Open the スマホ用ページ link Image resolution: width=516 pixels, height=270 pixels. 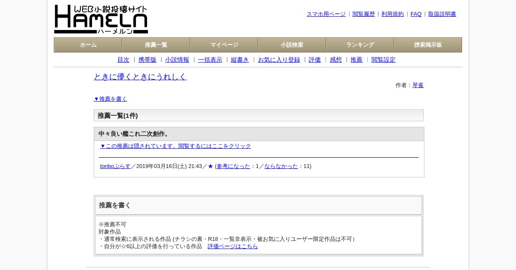(x=326, y=14)
